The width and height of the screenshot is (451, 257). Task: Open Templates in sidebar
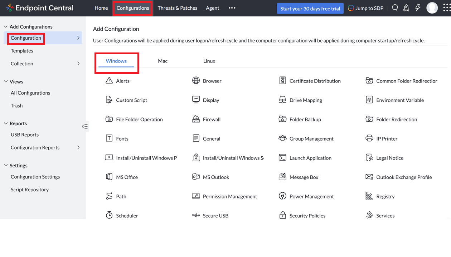pos(22,51)
